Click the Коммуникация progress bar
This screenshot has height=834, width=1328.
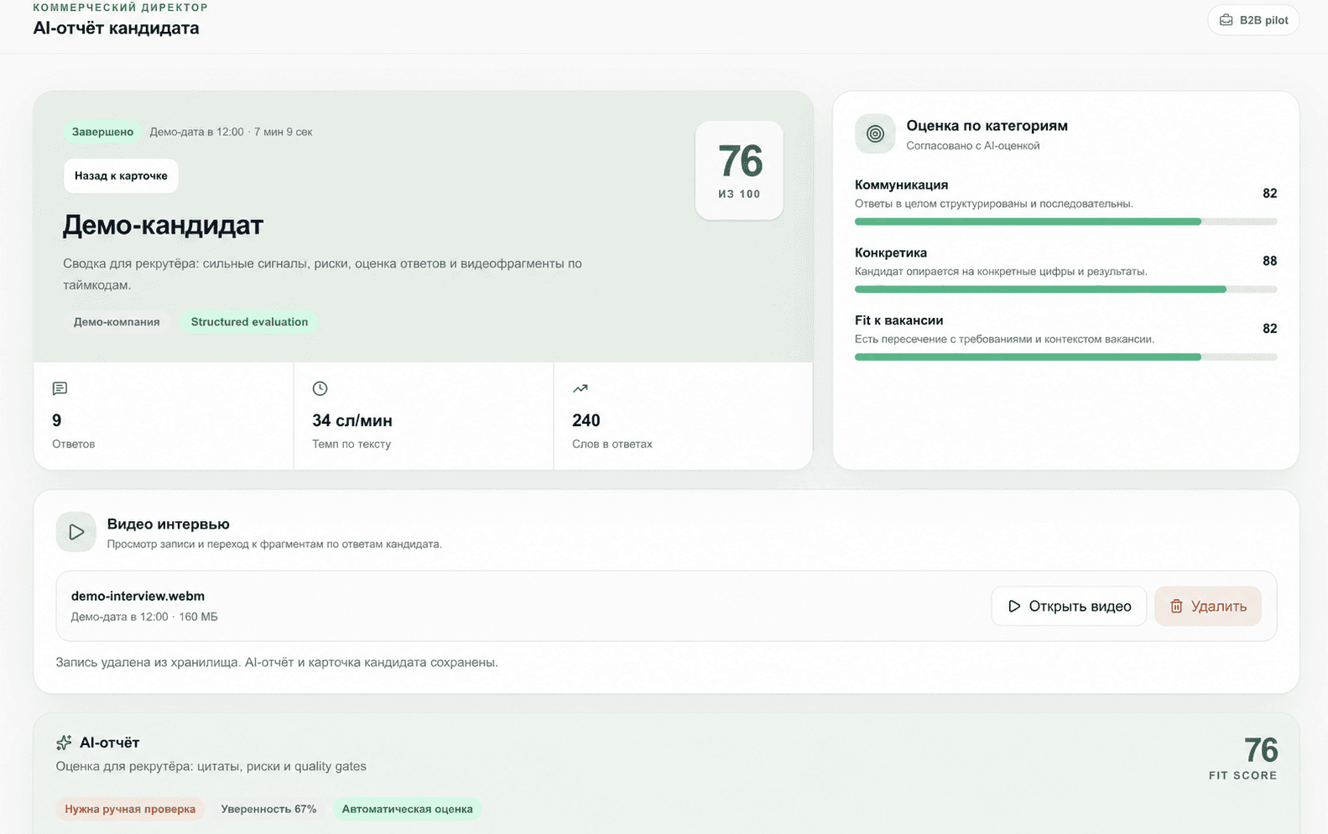1065,222
